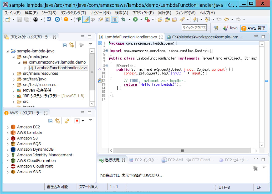This screenshot has height=194, width=272.
Task: Open the 実行(R) menu
Action: coord(165,13)
